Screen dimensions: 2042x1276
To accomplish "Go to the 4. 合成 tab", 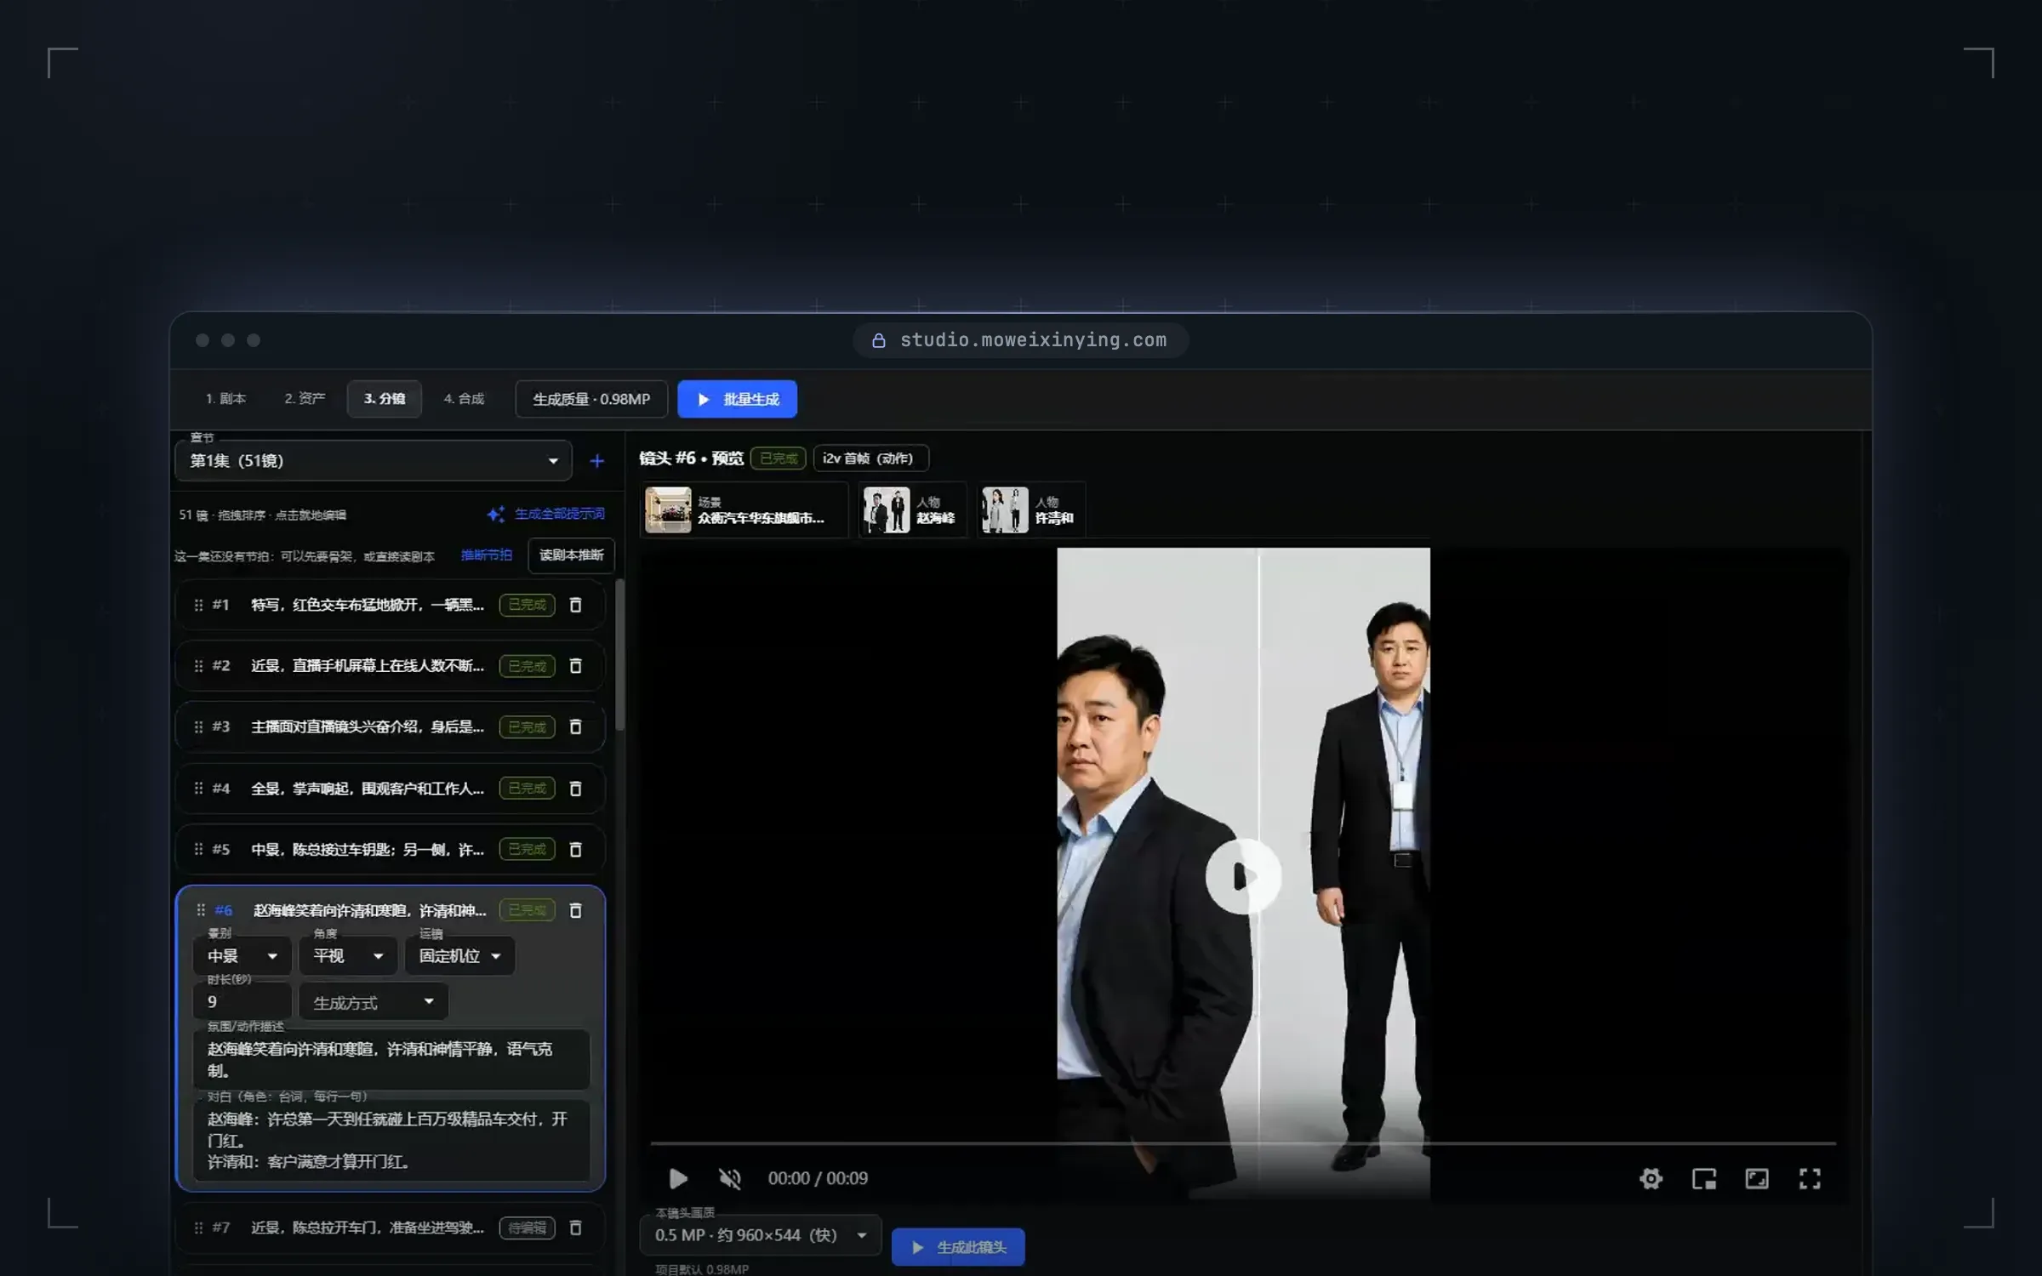I will click(x=464, y=399).
